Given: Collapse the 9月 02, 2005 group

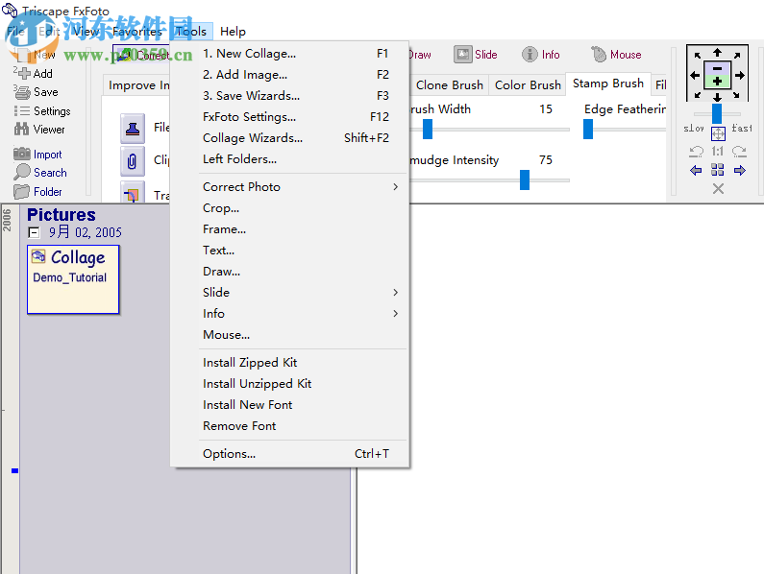Looking at the screenshot, I should 34,232.
